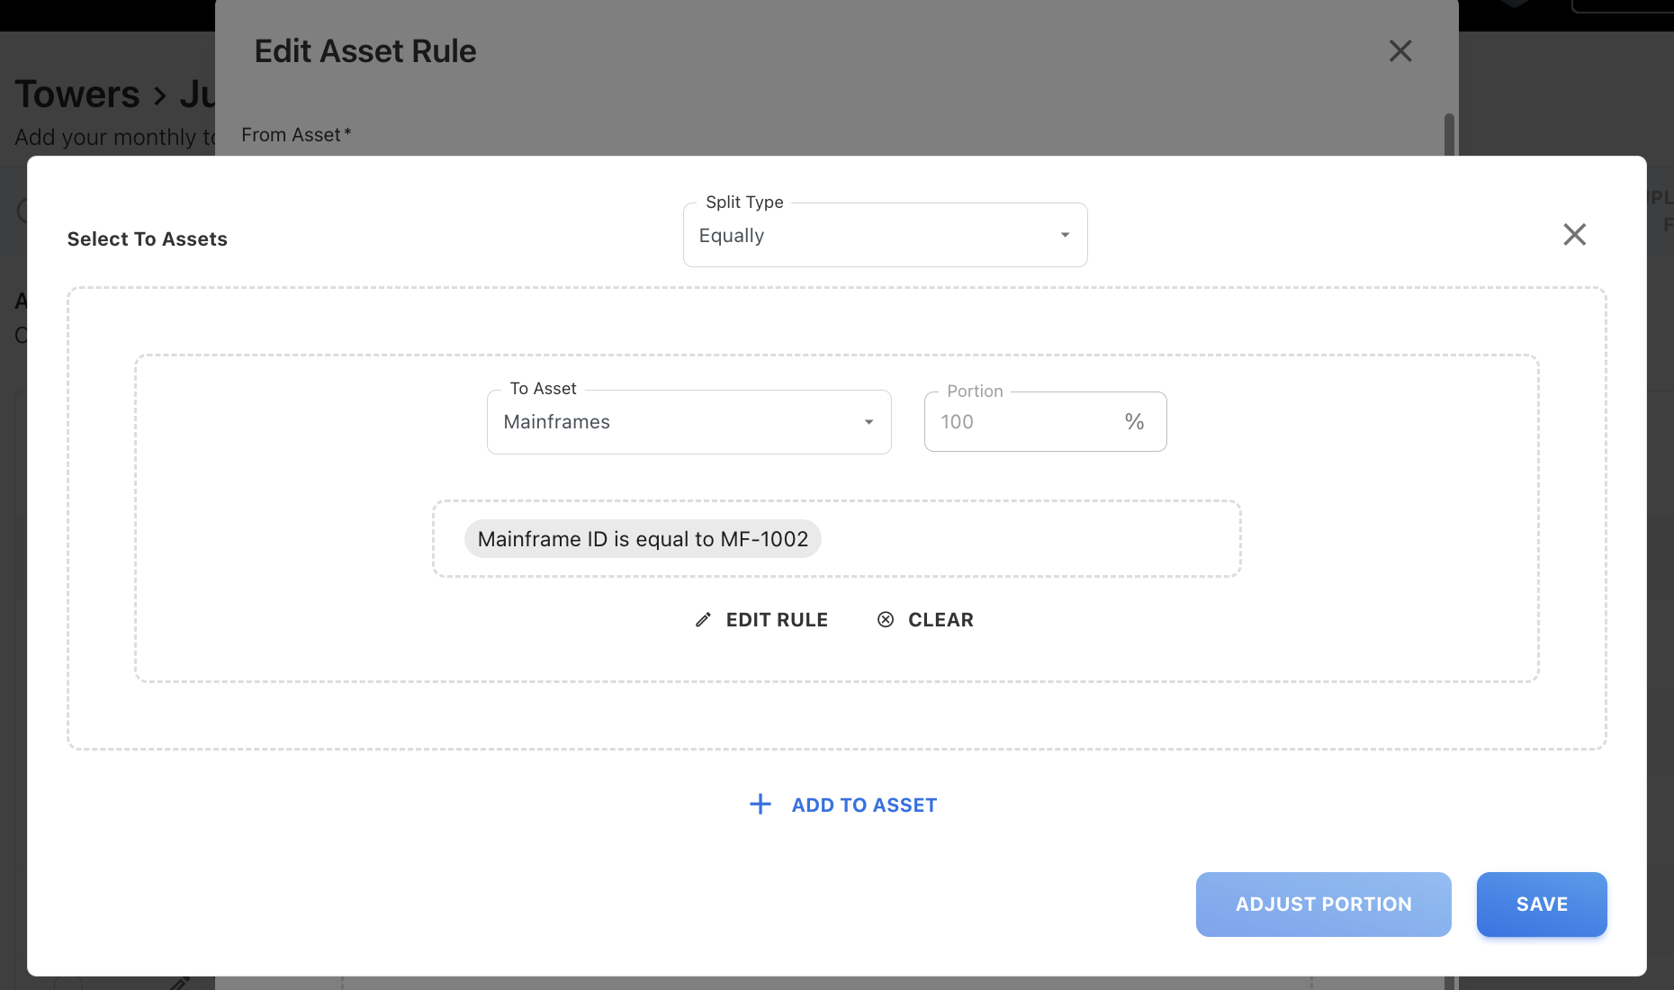Image resolution: width=1674 pixels, height=990 pixels.
Task: Click the Split Type dropdown arrow
Action: (x=1065, y=236)
